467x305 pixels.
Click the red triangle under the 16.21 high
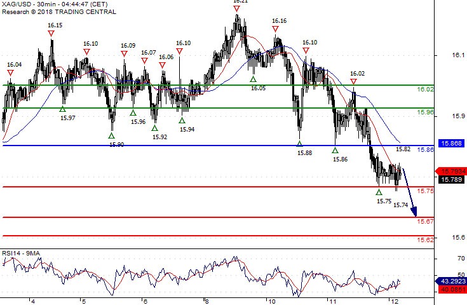click(236, 9)
